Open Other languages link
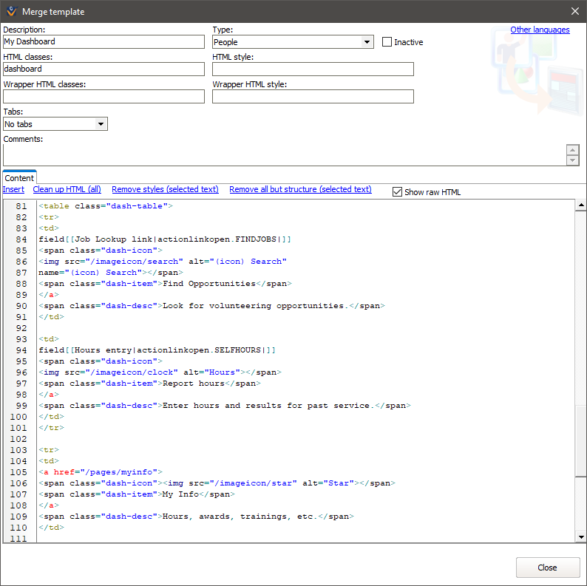 click(540, 30)
